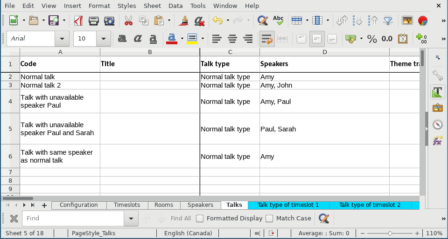The width and height of the screenshot is (448, 239).
Task: Open the Functions panel in sidebar
Action: point(437,141)
